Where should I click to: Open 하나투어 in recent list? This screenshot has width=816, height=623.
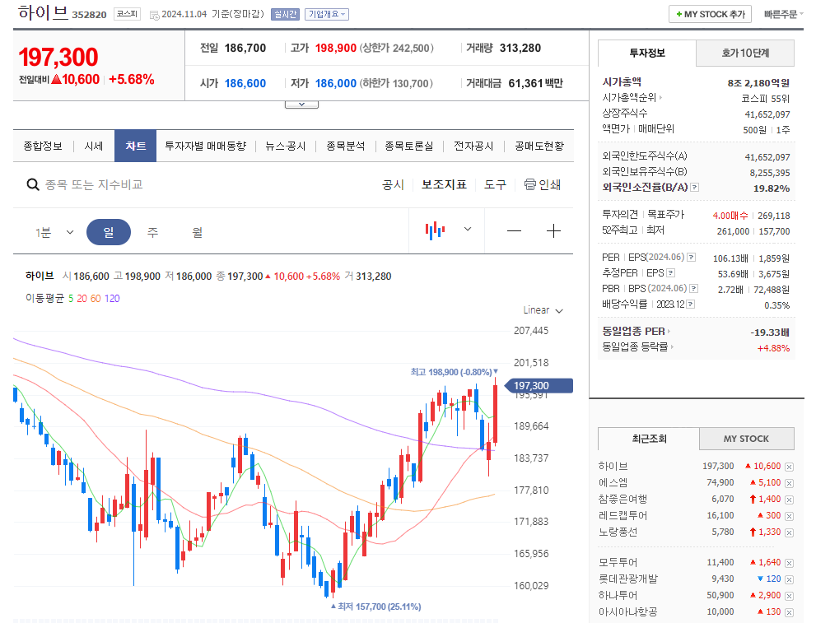tap(618, 596)
